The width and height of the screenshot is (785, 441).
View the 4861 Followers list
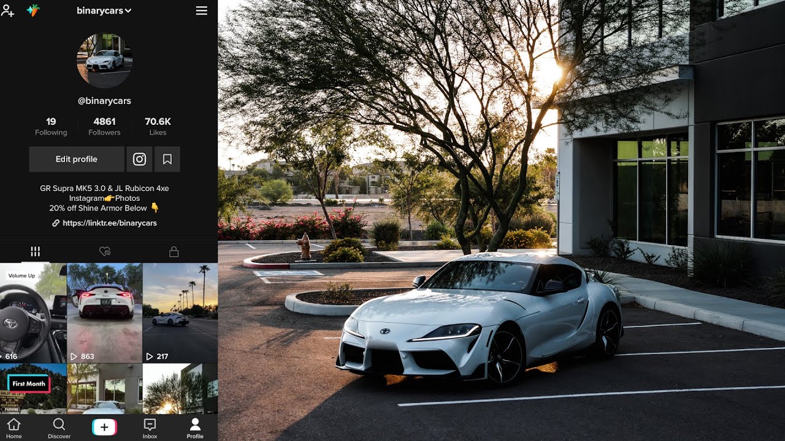coord(104,127)
